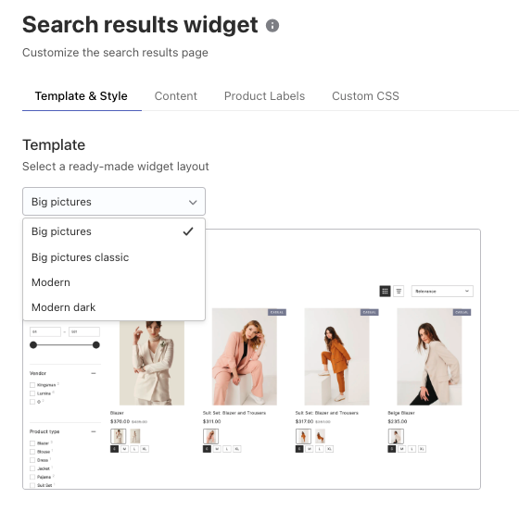The width and height of the screenshot is (519, 511).
Task: Switch to the Content tab
Action: coord(176,96)
